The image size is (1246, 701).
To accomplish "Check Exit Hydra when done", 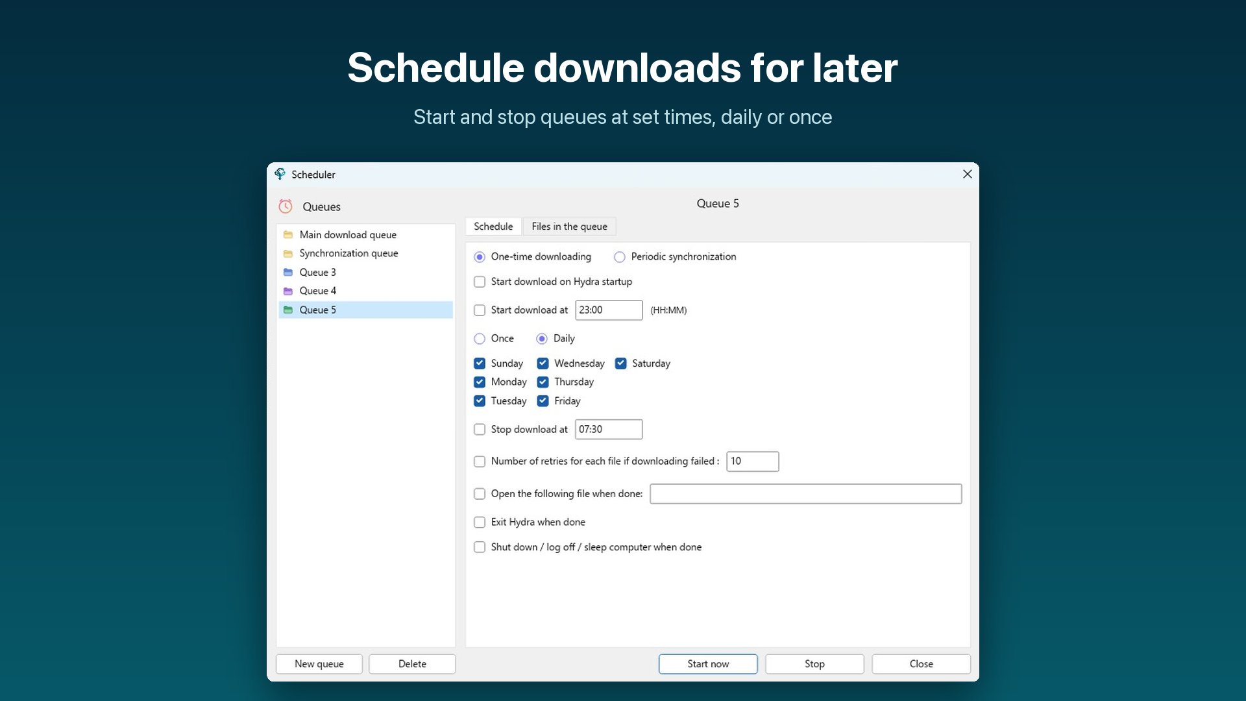I will click(x=480, y=523).
